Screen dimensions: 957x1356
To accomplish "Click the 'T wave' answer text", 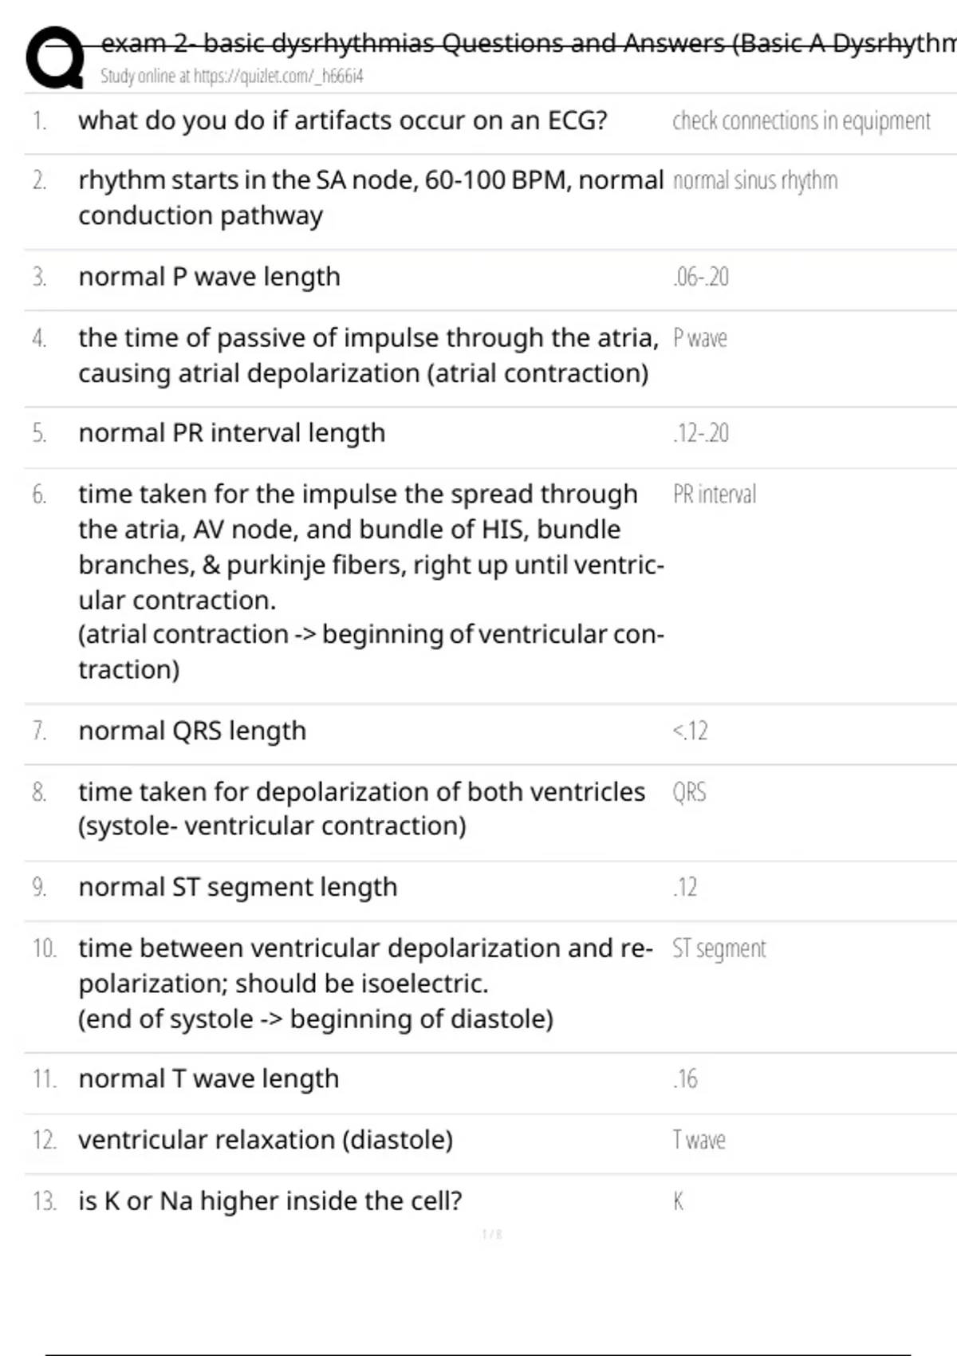I will coord(699,1140).
